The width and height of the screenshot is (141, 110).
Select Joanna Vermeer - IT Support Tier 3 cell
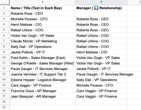tap(43, 74)
